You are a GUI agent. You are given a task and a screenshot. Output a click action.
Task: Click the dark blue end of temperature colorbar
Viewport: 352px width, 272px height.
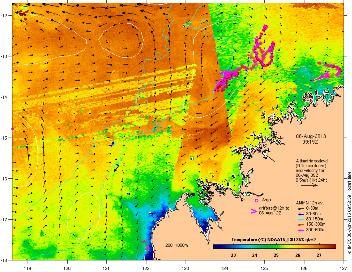(217, 247)
